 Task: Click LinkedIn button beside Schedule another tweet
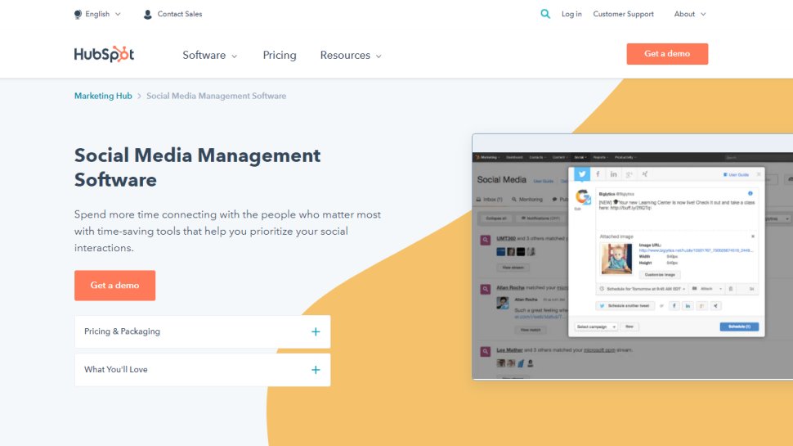point(688,306)
